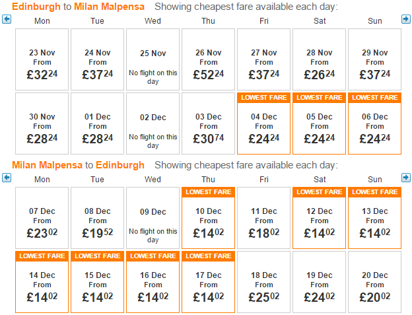Select lowest fare on 04 Dec
This screenshot has width=412, height=315.
263,123
